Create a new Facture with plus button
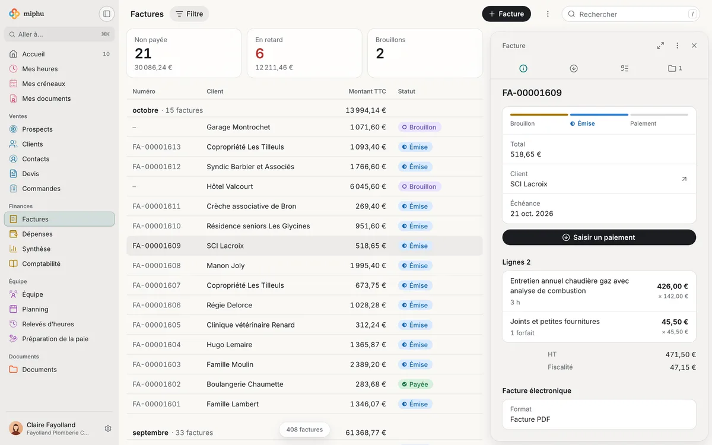This screenshot has width=712, height=445. click(x=506, y=14)
